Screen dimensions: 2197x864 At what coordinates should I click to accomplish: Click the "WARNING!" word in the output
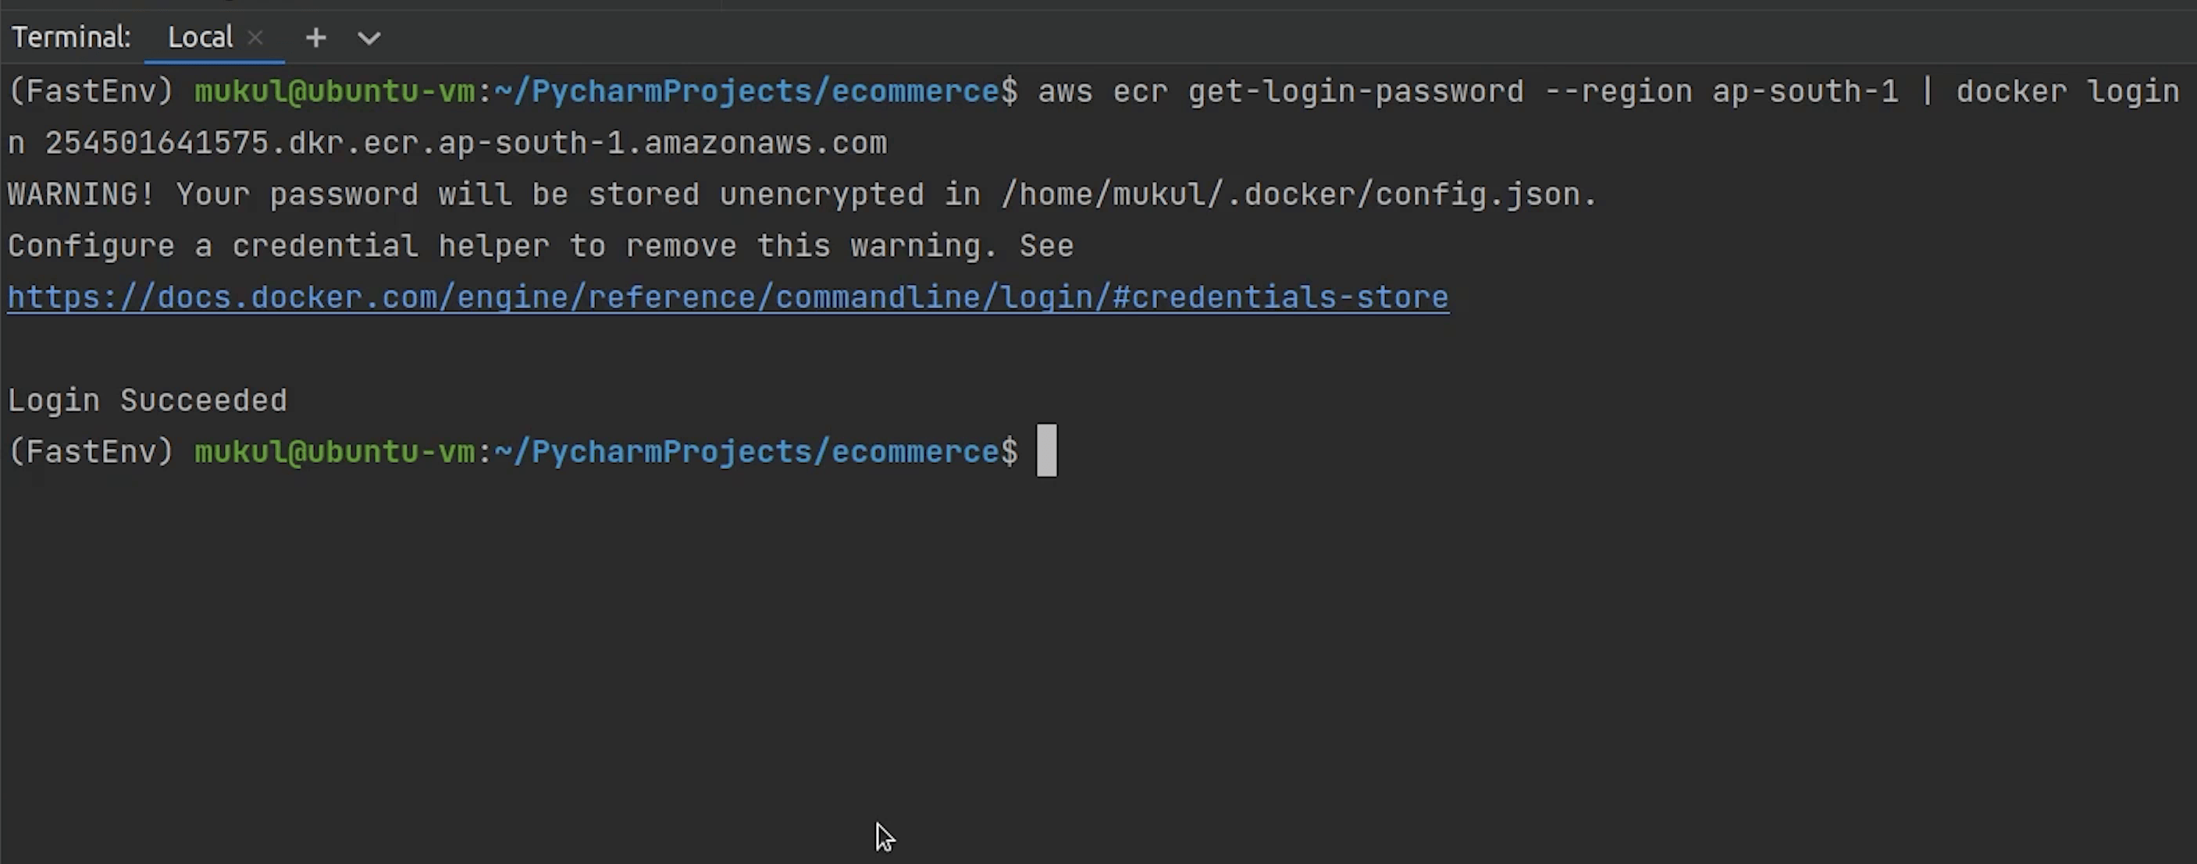81,194
